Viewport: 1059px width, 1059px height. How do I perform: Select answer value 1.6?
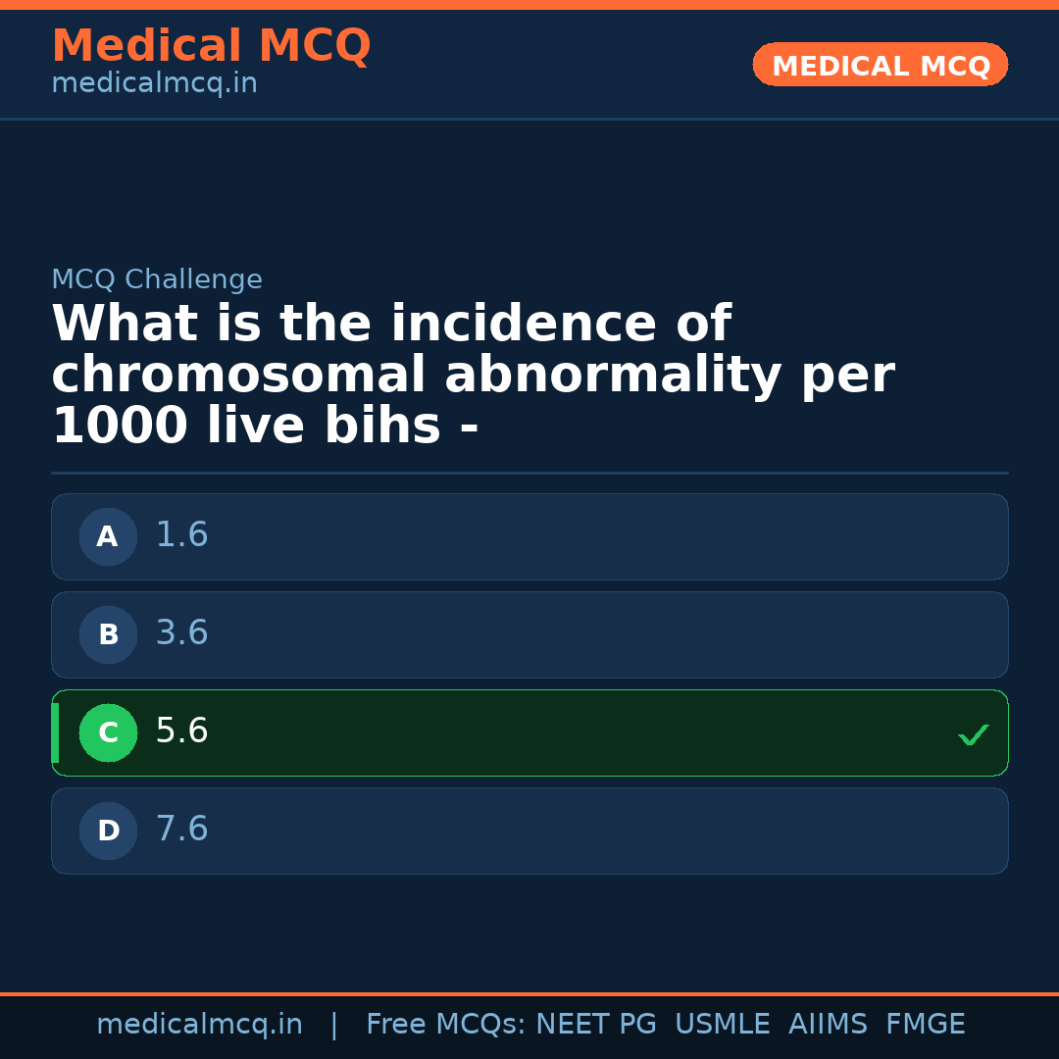point(182,535)
